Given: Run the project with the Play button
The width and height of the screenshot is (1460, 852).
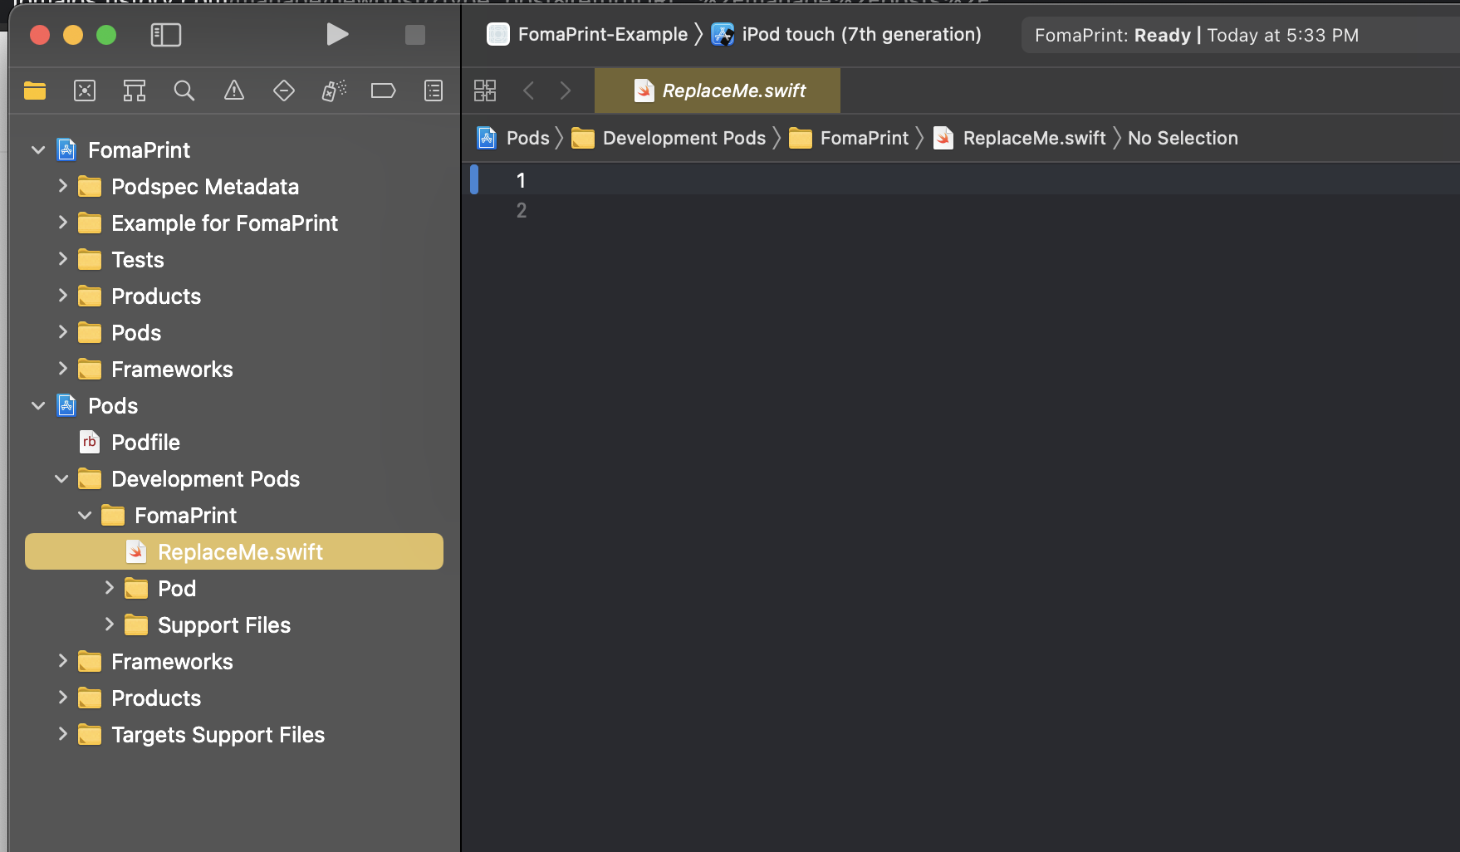Looking at the screenshot, I should 337,35.
